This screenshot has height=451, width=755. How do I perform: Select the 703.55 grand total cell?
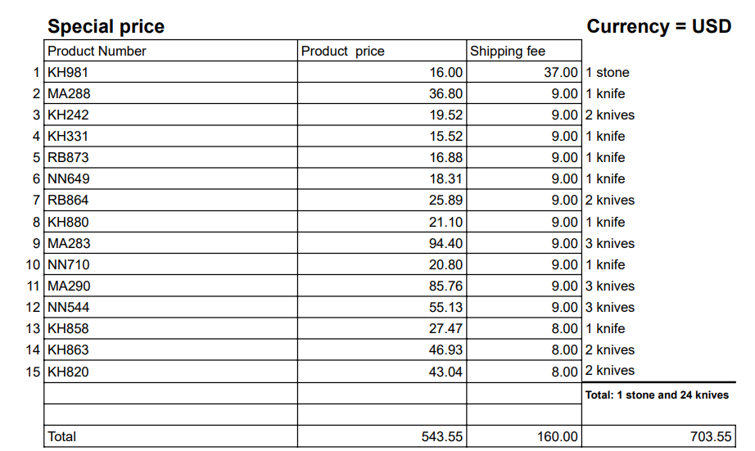tap(658, 436)
